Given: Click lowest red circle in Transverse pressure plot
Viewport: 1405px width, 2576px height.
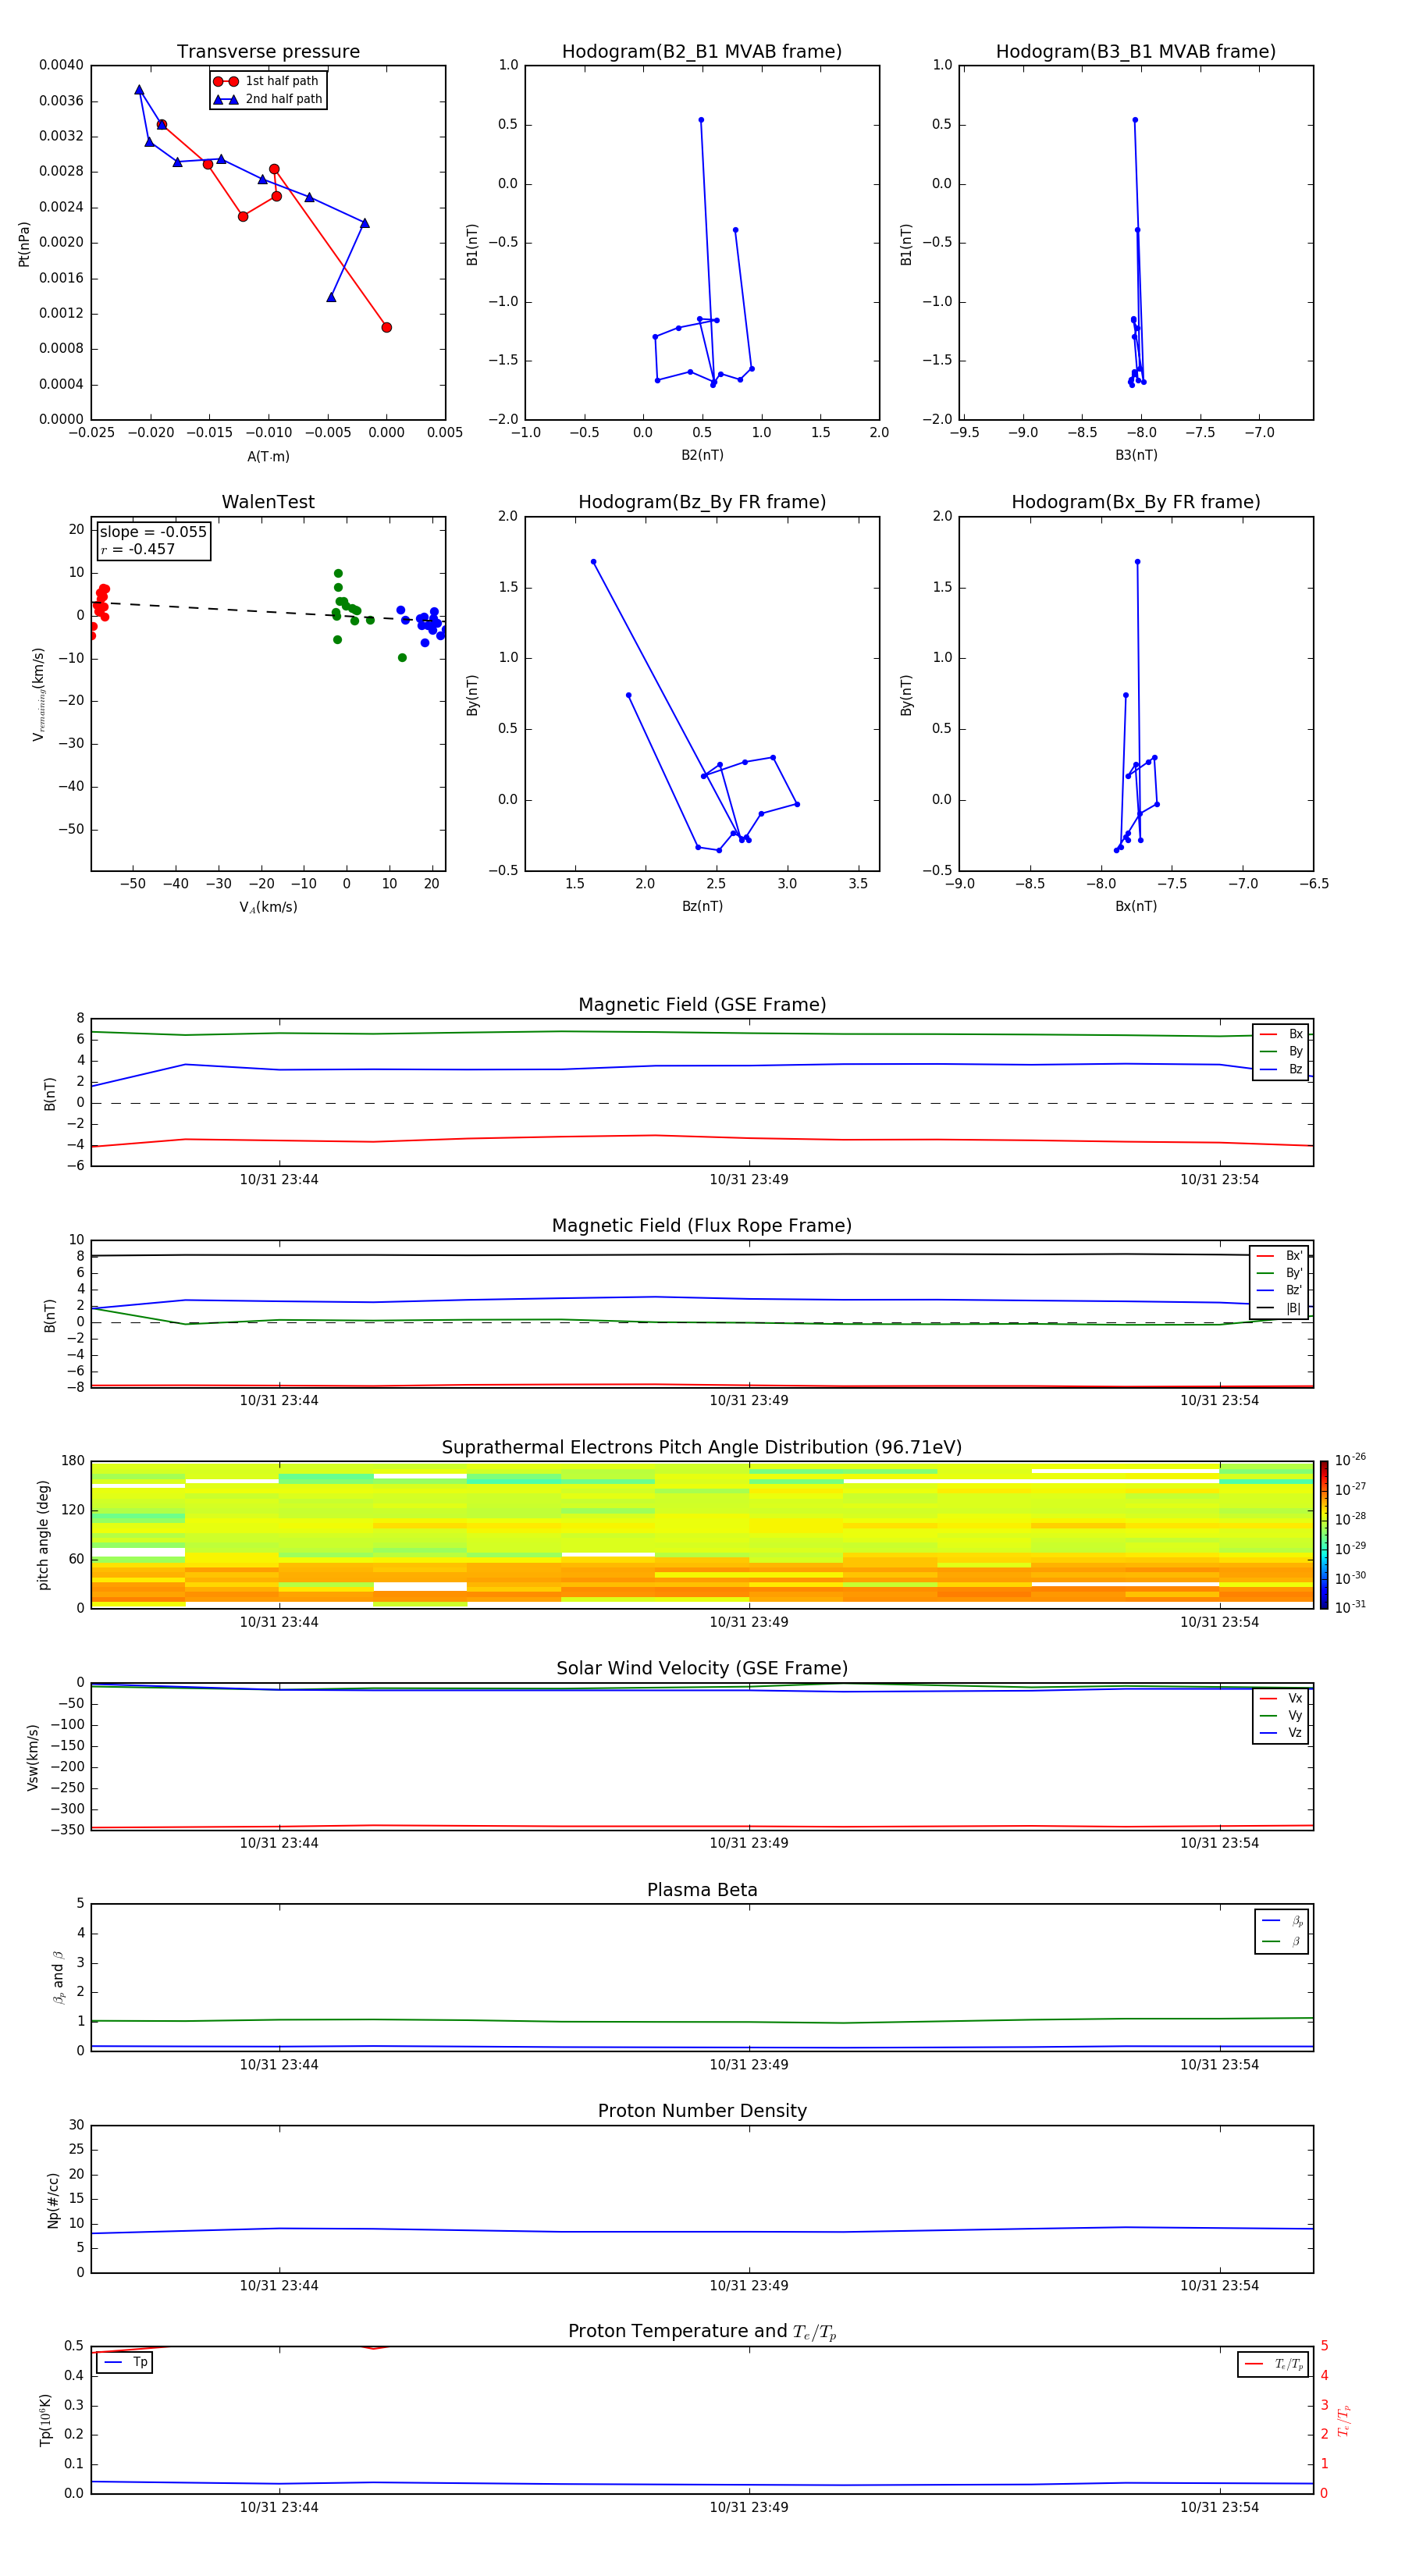Looking at the screenshot, I should [x=386, y=327].
